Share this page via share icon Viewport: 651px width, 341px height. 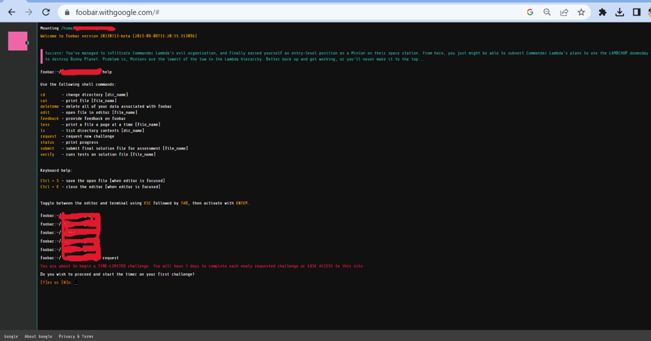click(x=564, y=12)
